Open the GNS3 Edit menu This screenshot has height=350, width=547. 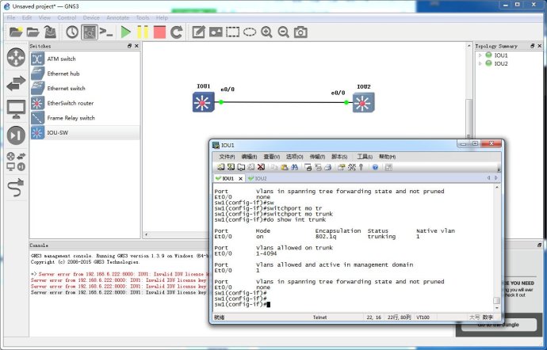26,17
